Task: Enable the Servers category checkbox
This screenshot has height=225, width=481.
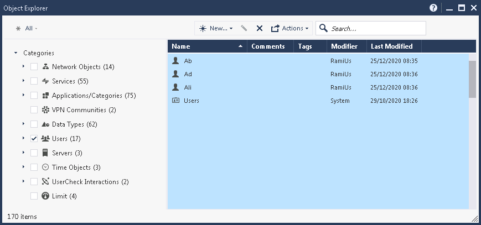Action: 34,153
